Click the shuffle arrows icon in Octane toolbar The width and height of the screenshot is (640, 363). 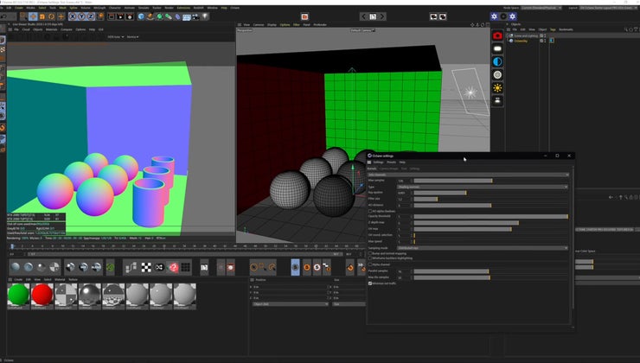click(x=160, y=267)
